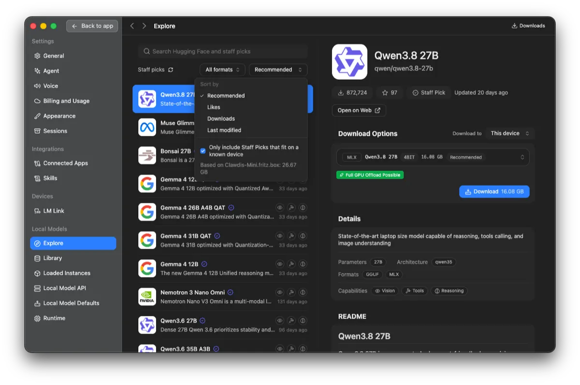This screenshot has width=580, height=385.
Task: Focus the Search Hugging Face and staff picks field
Action: pyautogui.click(x=223, y=51)
